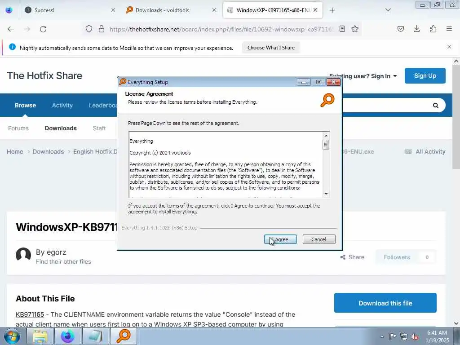Click the Everything magnifier logo in dialog
Image resolution: width=460 pixels, height=345 pixels.
pyautogui.click(x=327, y=100)
